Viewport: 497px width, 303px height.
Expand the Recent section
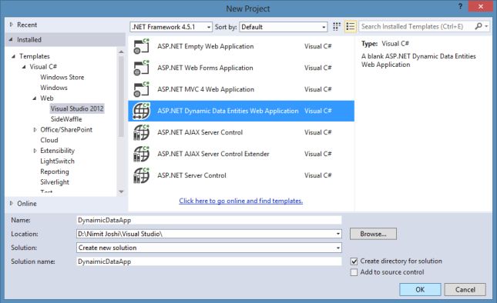11,25
